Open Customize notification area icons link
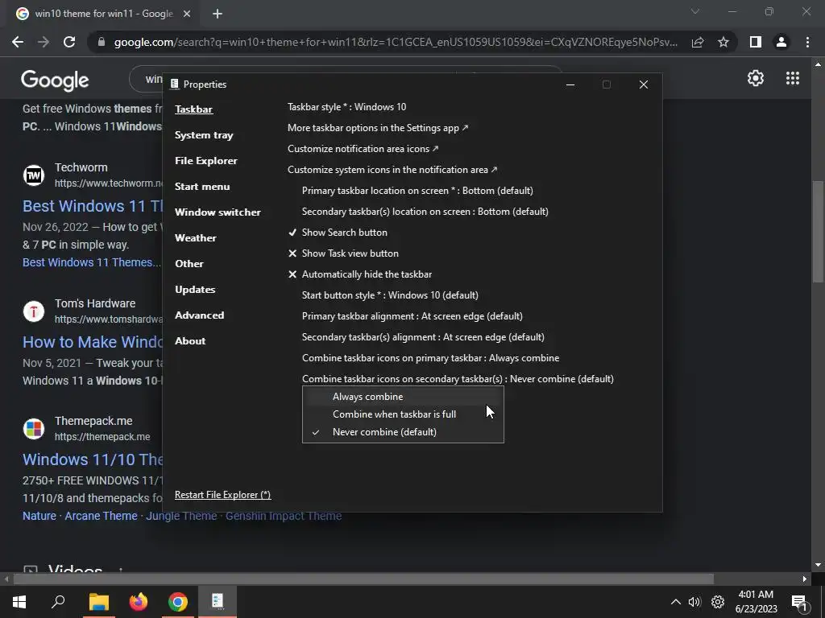 click(x=363, y=149)
